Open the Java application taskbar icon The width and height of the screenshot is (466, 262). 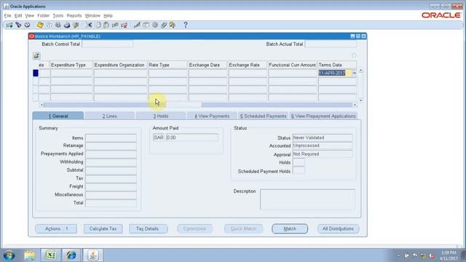(93, 255)
